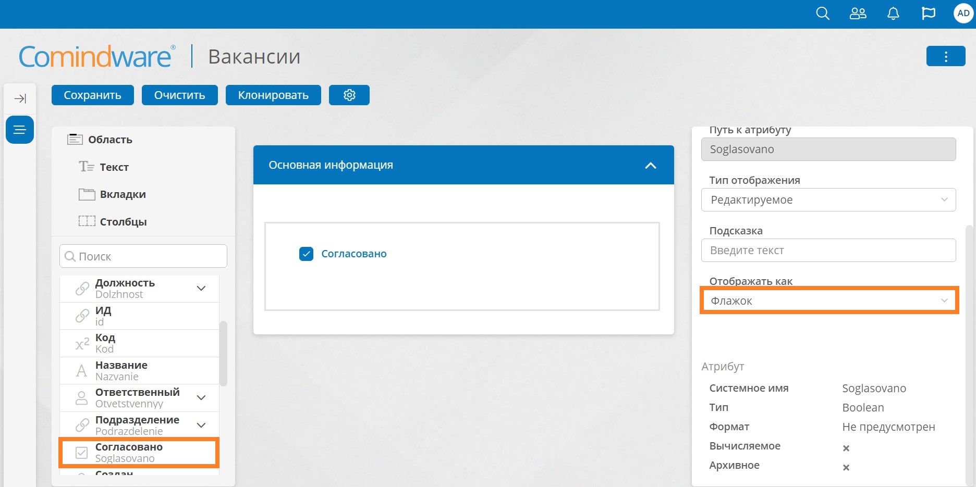Expand the collapsed side panel arrow
976x487 pixels.
tap(20, 98)
